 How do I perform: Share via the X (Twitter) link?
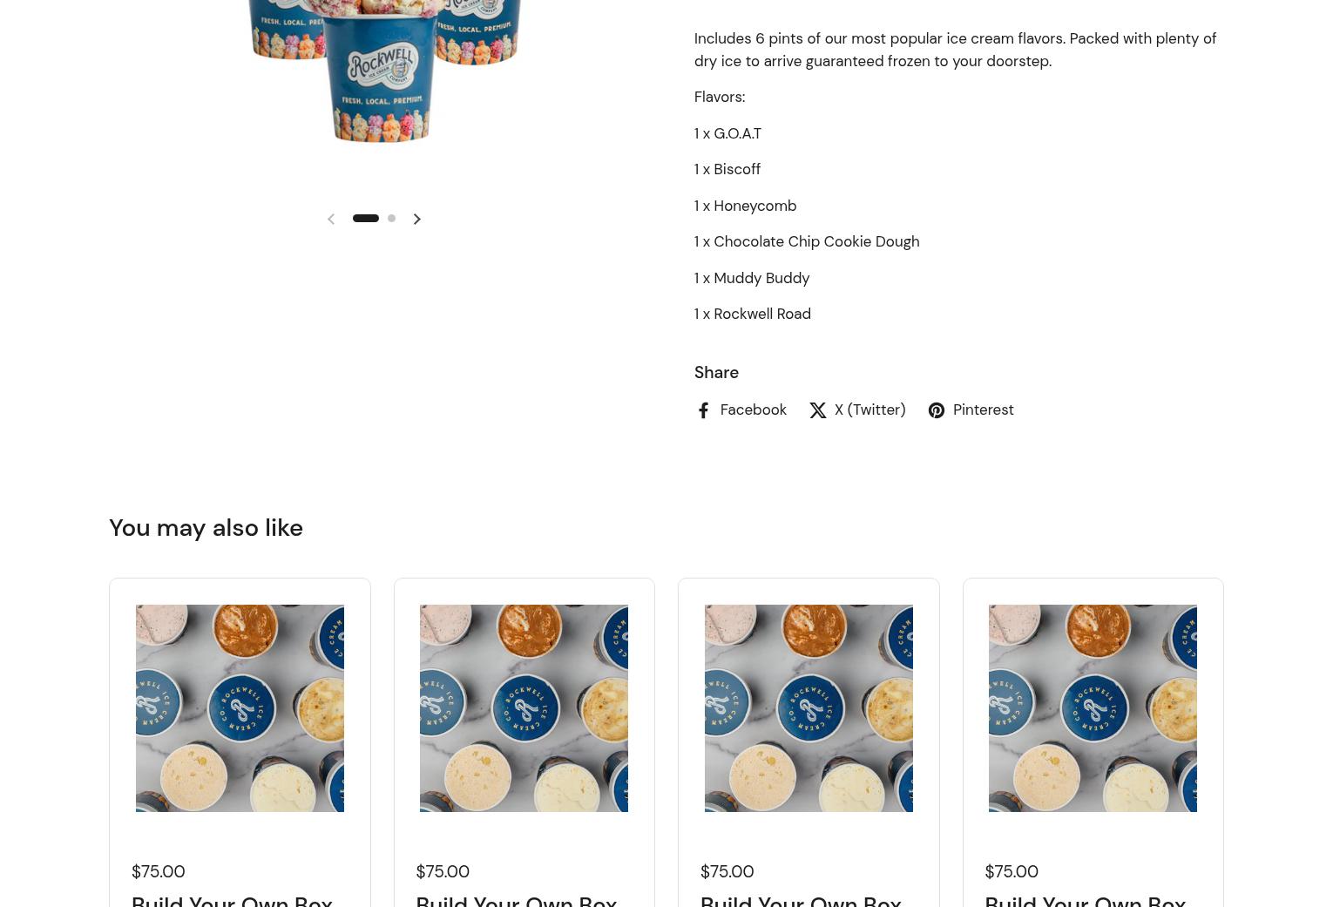(869, 410)
